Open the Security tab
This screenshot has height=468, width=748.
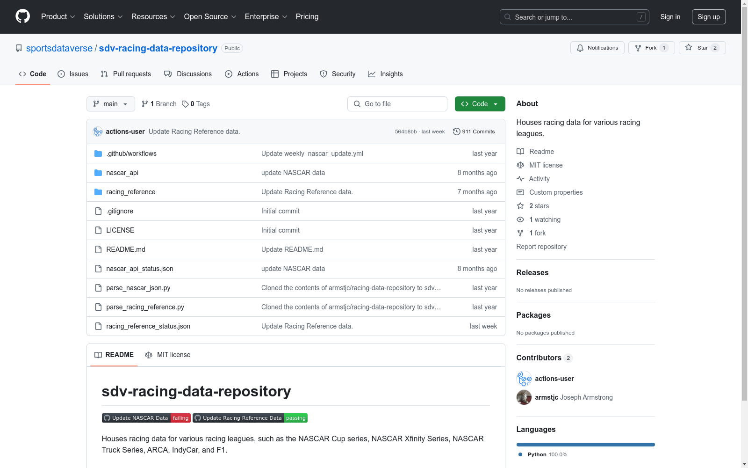(x=338, y=74)
